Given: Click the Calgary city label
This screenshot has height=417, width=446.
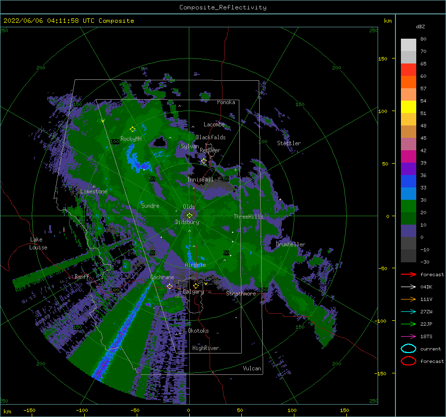Looking at the screenshot, I should (x=193, y=292).
